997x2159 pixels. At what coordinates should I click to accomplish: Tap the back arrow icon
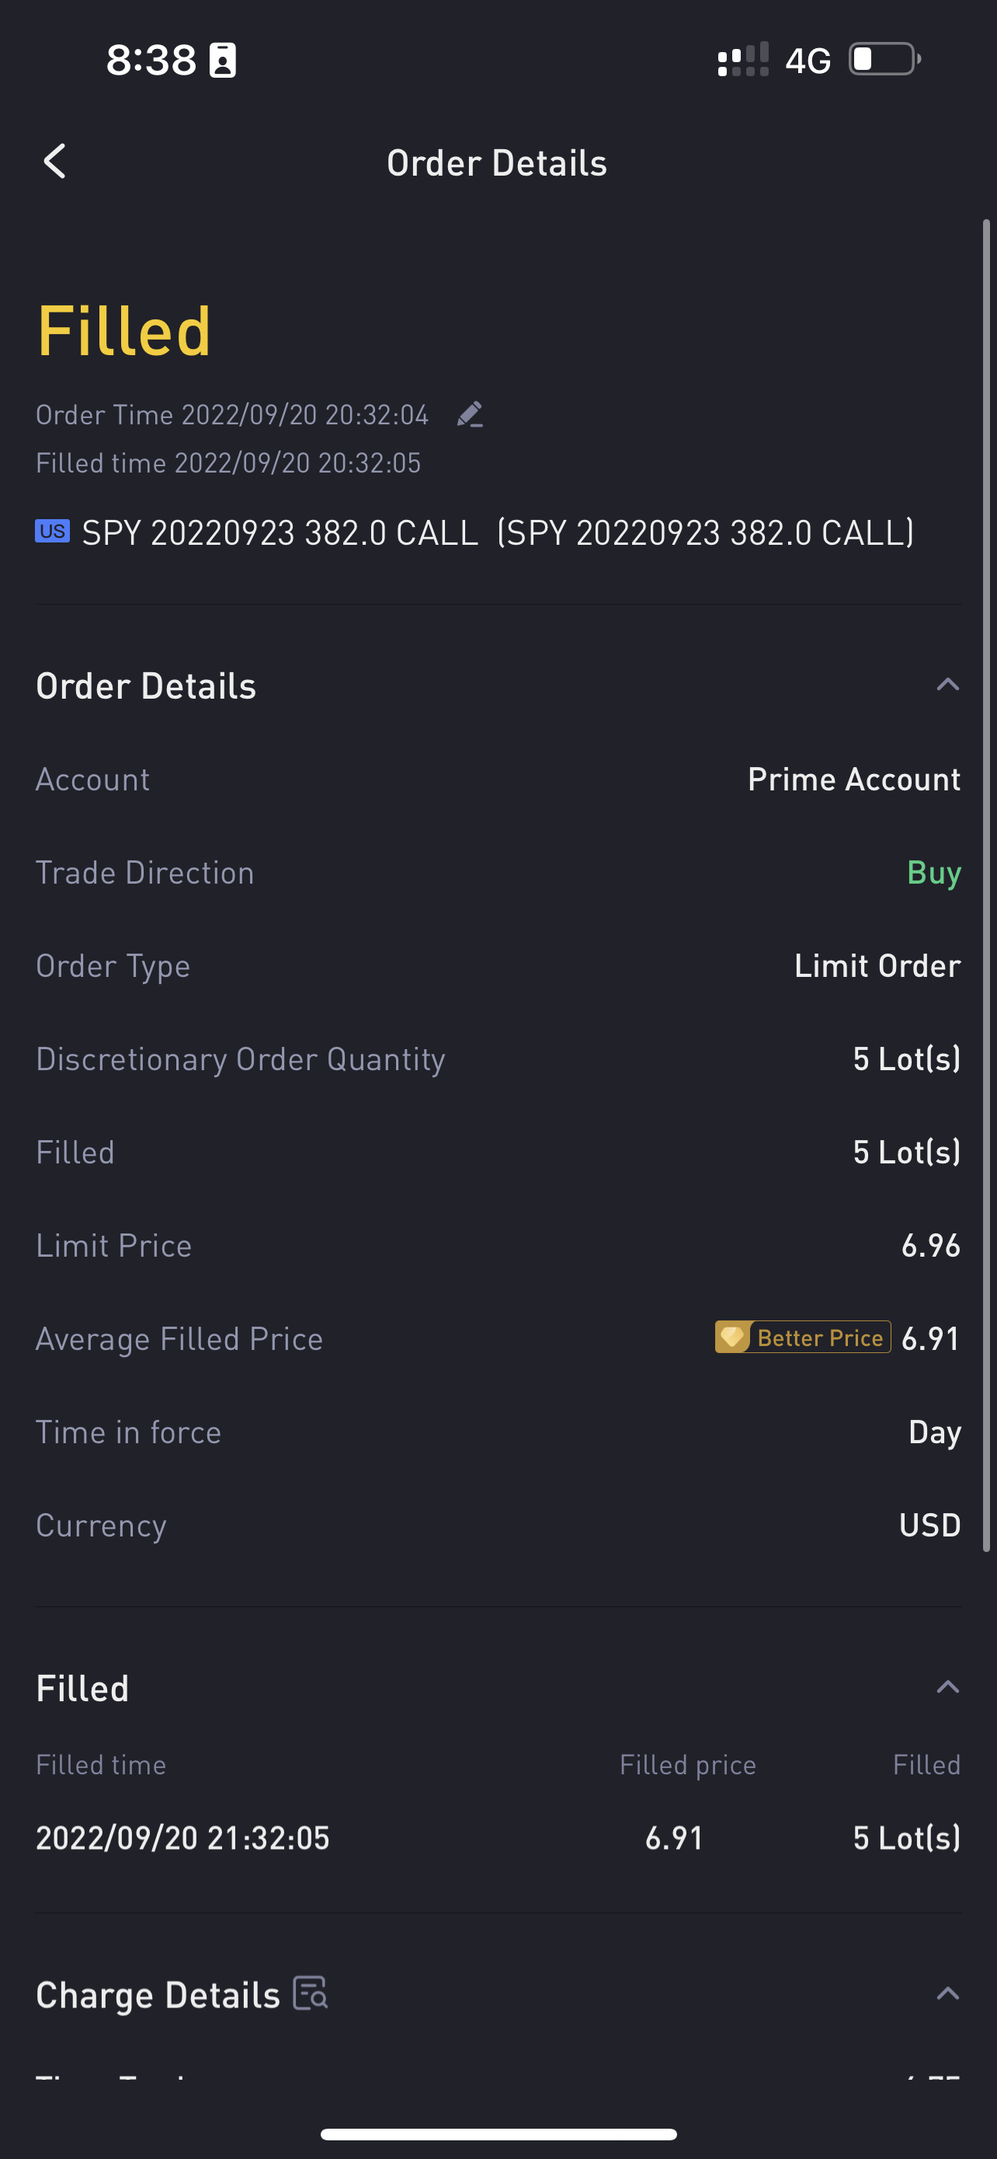coord(55,162)
